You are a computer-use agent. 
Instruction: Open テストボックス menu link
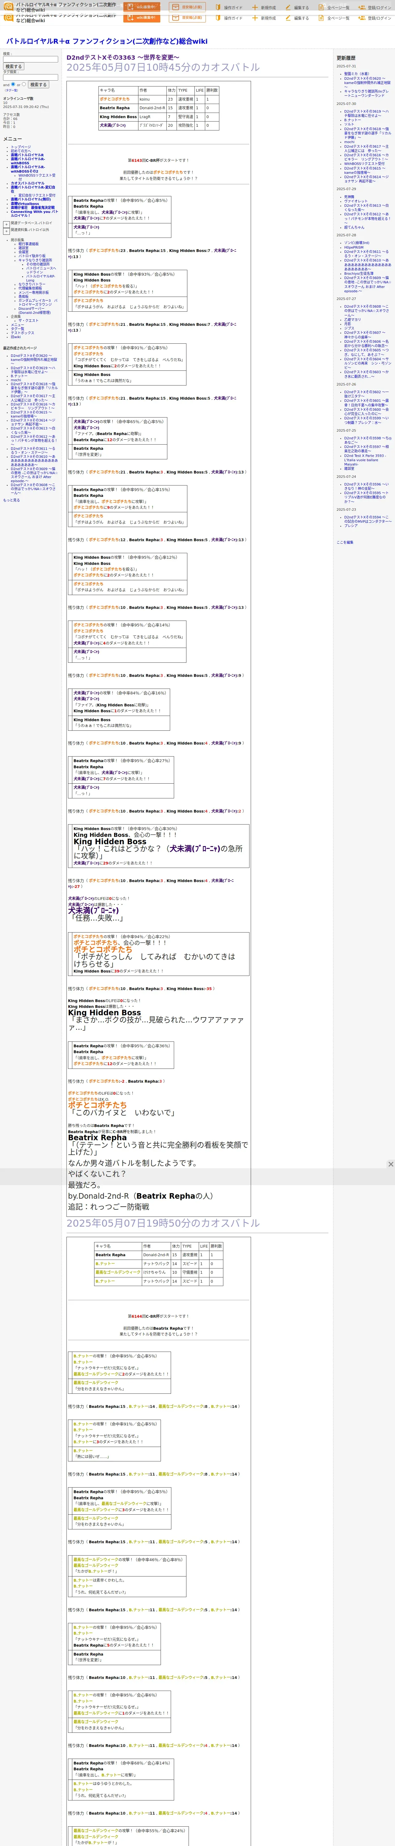pyautogui.click(x=22, y=333)
